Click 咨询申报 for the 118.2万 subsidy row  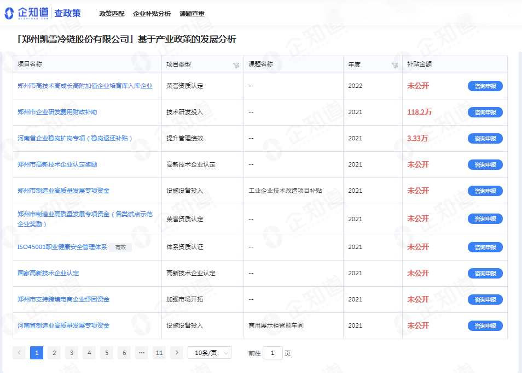point(485,113)
